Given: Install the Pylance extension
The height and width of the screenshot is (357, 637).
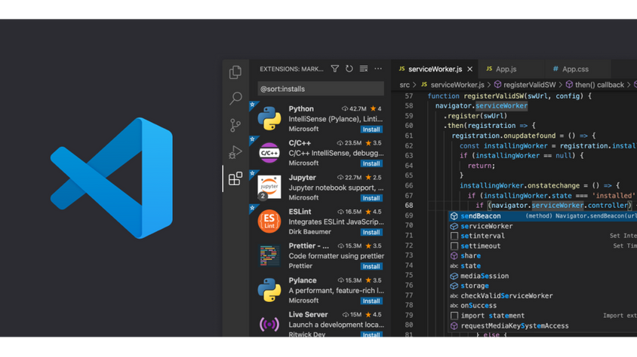Looking at the screenshot, I should pyautogui.click(x=371, y=301).
